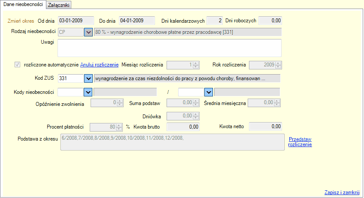
Task: Click the Do dnia date field
Action: (136, 20)
